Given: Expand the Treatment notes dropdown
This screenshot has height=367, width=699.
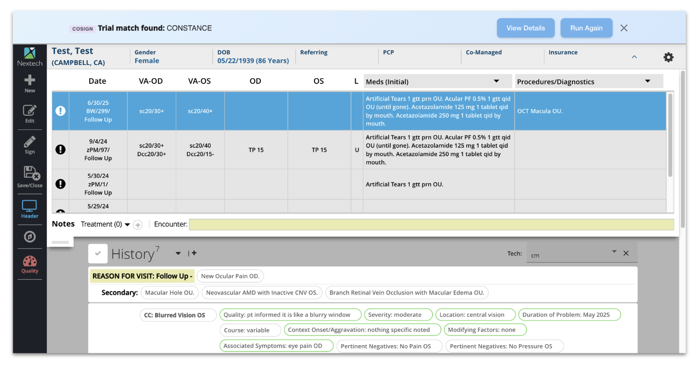Looking at the screenshot, I should click(x=127, y=224).
